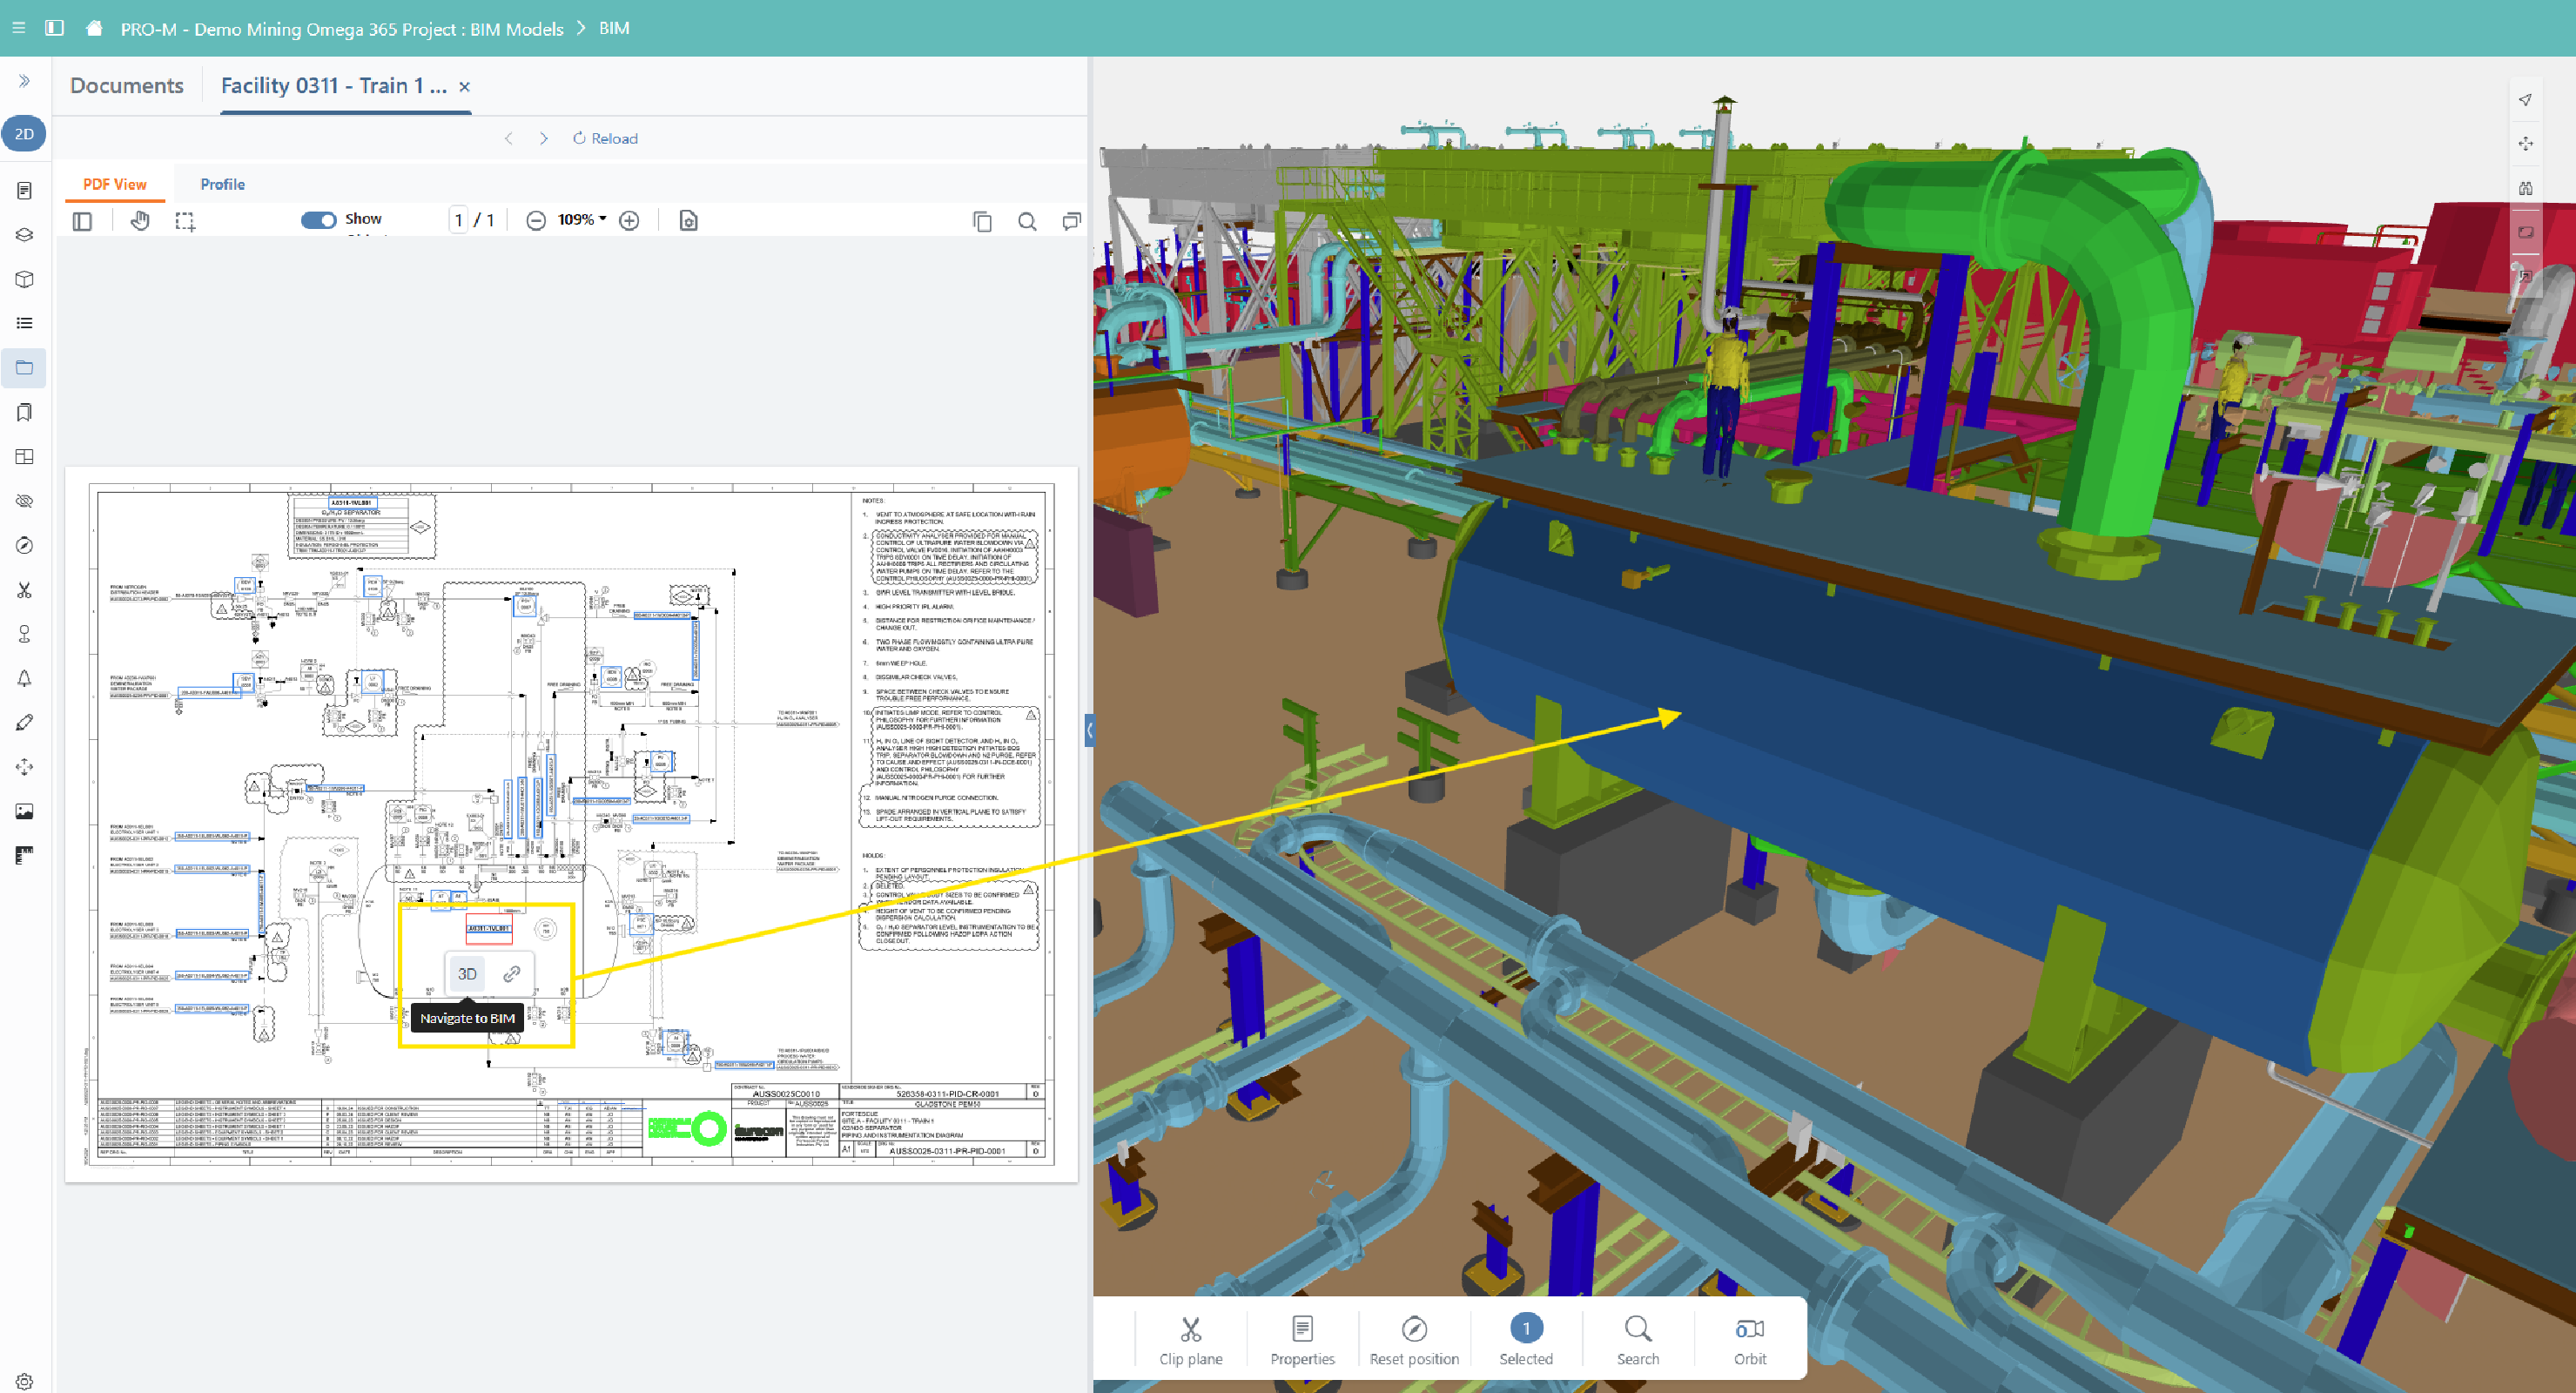This screenshot has width=2576, height=1393.
Task: Click Reset position button
Action: point(1414,1340)
